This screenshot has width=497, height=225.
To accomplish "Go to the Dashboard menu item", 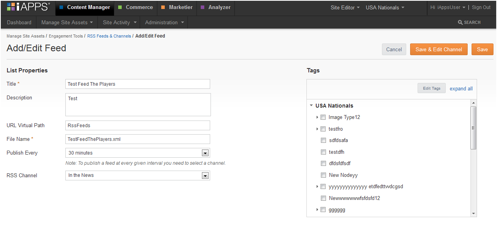I will (19, 22).
